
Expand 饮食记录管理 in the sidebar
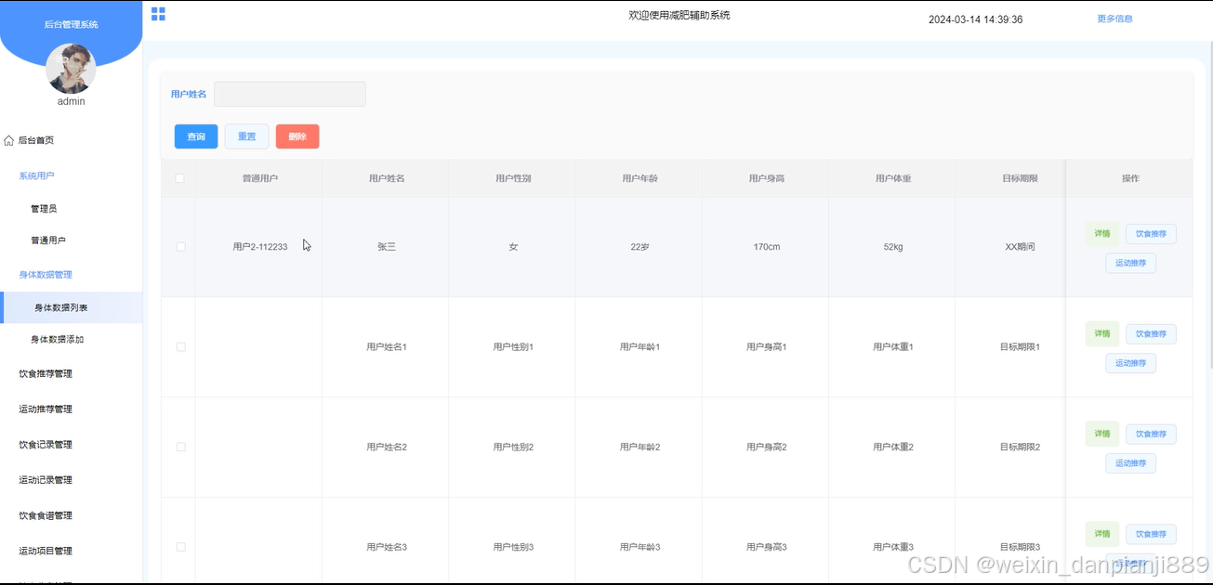tap(46, 445)
